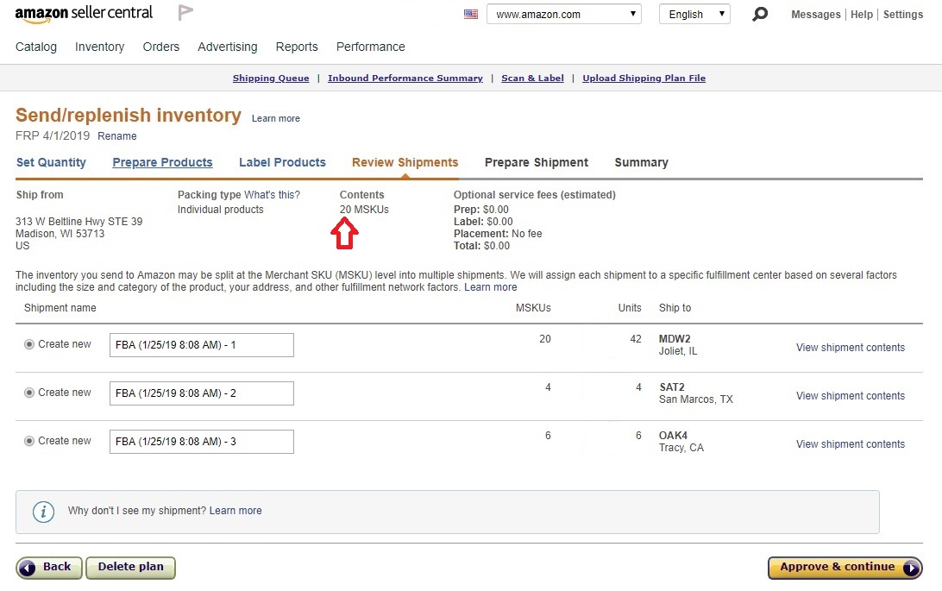
Task: Click Learn more beside page title
Action: click(x=276, y=118)
